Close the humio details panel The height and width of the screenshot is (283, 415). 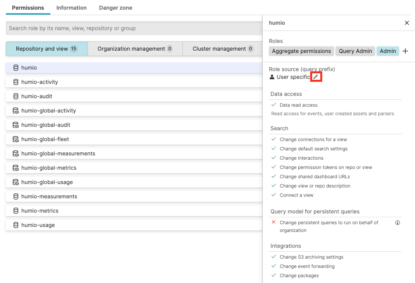pyautogui.click(x=407, y=23)
